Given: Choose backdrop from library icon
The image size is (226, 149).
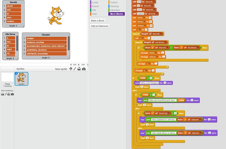Looking at the screenshot, I should (x=2, y=94).
